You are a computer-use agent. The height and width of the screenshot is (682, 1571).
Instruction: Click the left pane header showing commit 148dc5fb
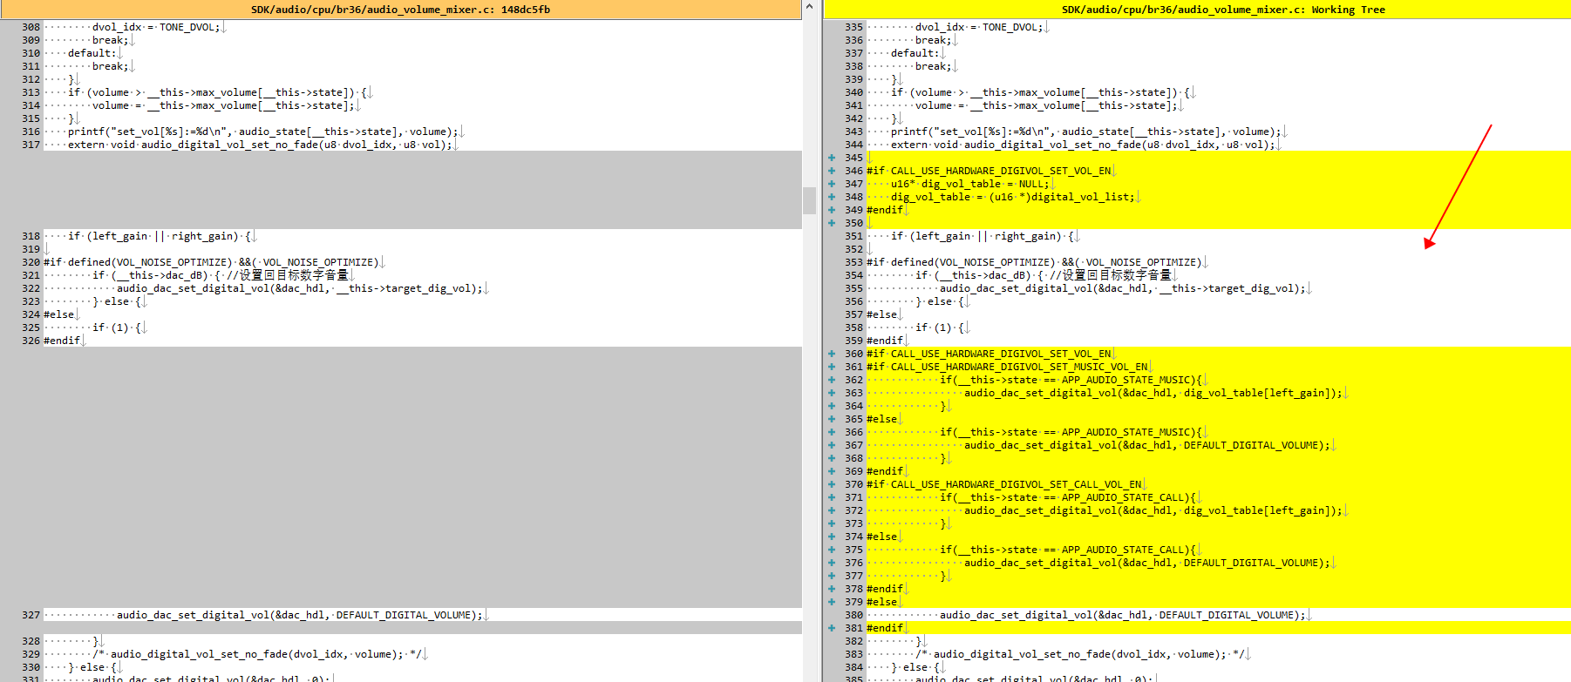(401, 10)
